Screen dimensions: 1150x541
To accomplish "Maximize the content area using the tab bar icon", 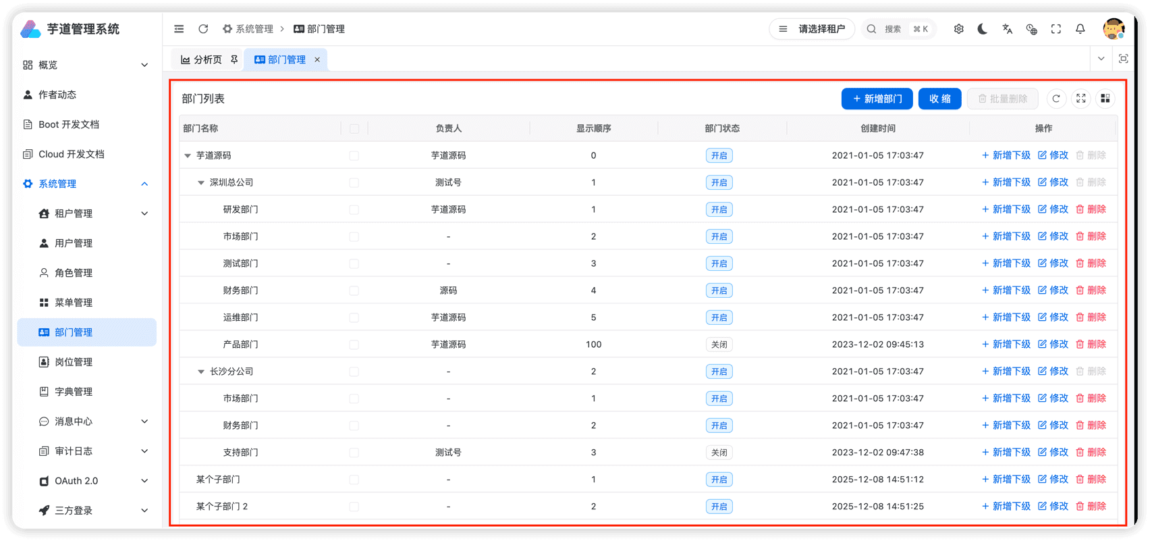I will point(1123,59).
